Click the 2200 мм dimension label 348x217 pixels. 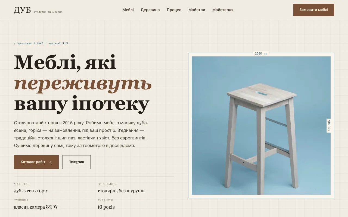[x=261, y=53]
